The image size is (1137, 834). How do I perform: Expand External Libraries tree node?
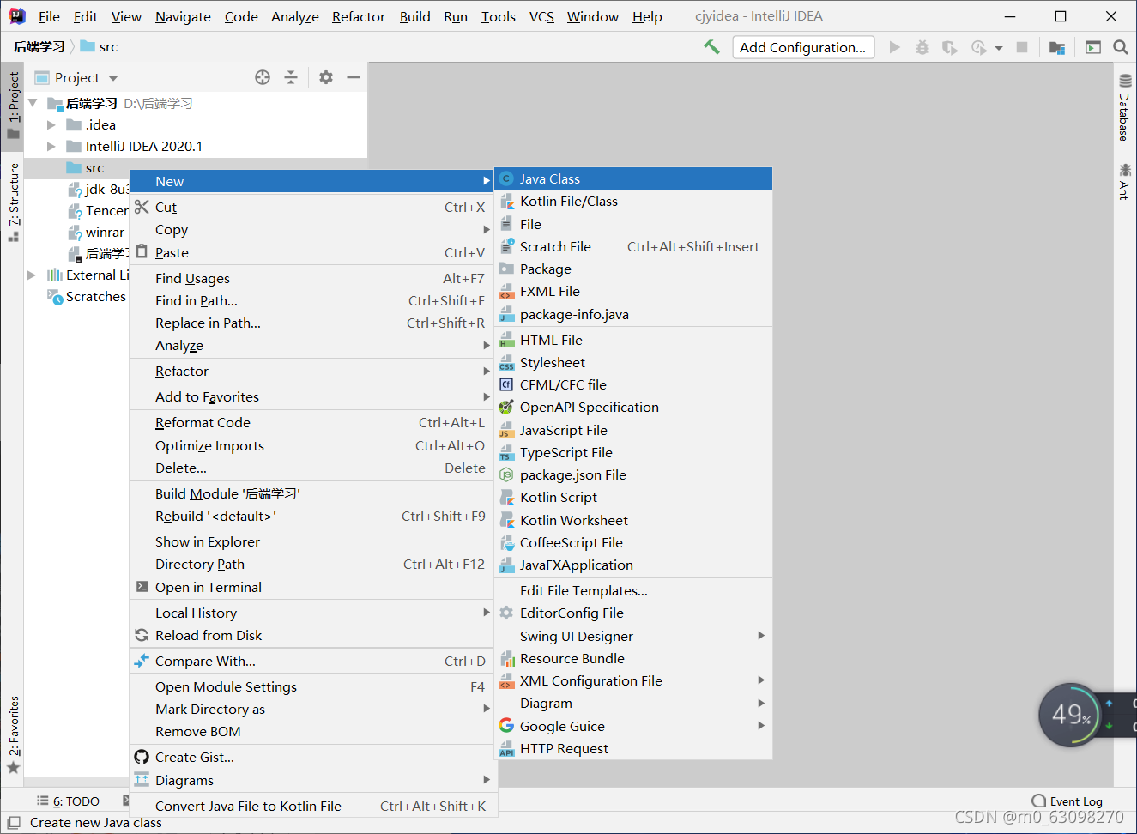tap(32, 275)
